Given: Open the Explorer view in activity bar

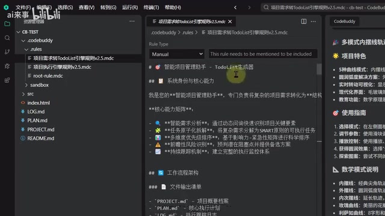Looking at the screenshot, I should point(7,24).
